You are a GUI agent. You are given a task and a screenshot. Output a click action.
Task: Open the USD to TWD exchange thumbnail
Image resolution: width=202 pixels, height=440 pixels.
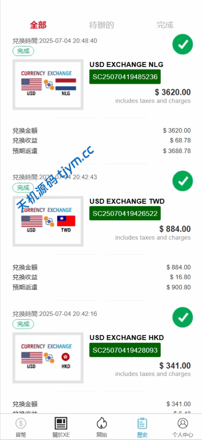pos(48,221)
